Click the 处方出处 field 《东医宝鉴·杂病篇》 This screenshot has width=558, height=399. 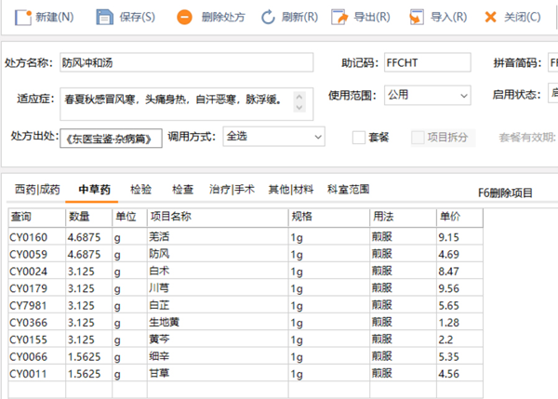[111, 139]
